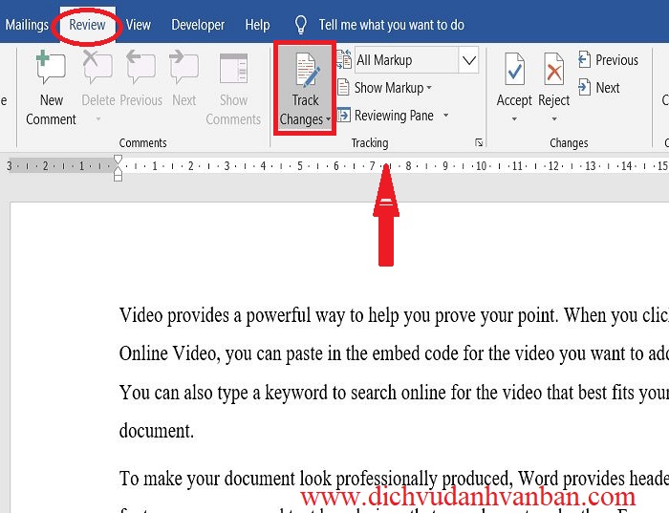Viewport: 669px width, 513px height.
Task: Click the Delete comment icon
Action: click(x=97, y=67)
